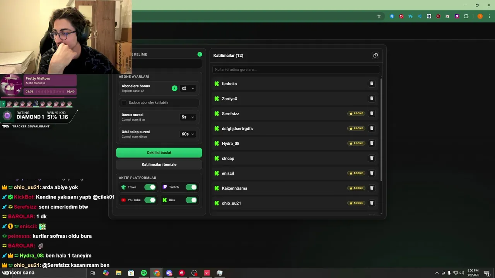Click the keyword section info icon

click(x=200, y=54)
